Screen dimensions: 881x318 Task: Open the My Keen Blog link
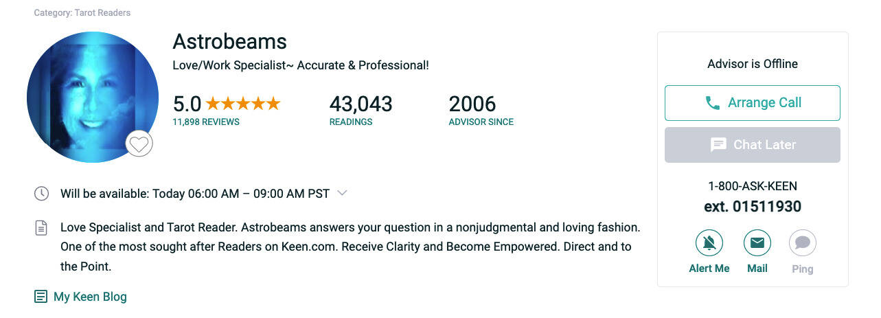click(x=90, y=297)
